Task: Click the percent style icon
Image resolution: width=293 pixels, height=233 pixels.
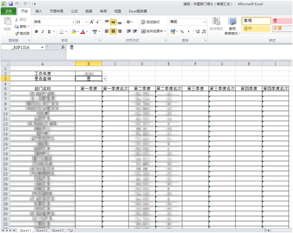Action: (x=182, y=32)
